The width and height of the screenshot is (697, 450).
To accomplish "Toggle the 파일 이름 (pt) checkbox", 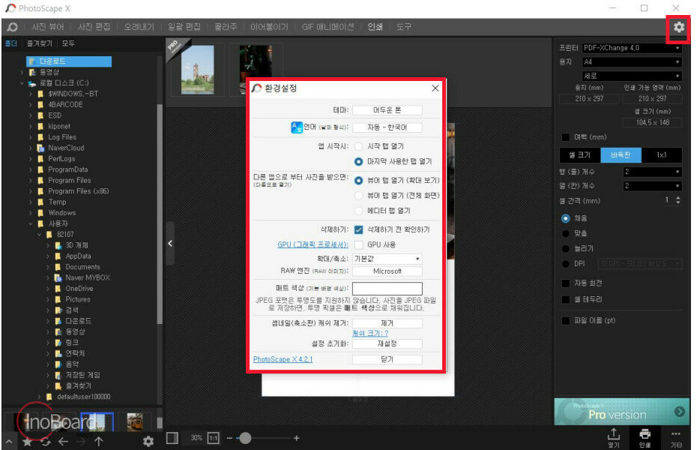I will (x=565, y=320).
